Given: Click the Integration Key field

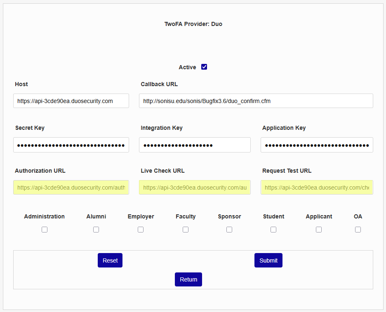Looking at the screenshot, I should [x=195, y=145].
